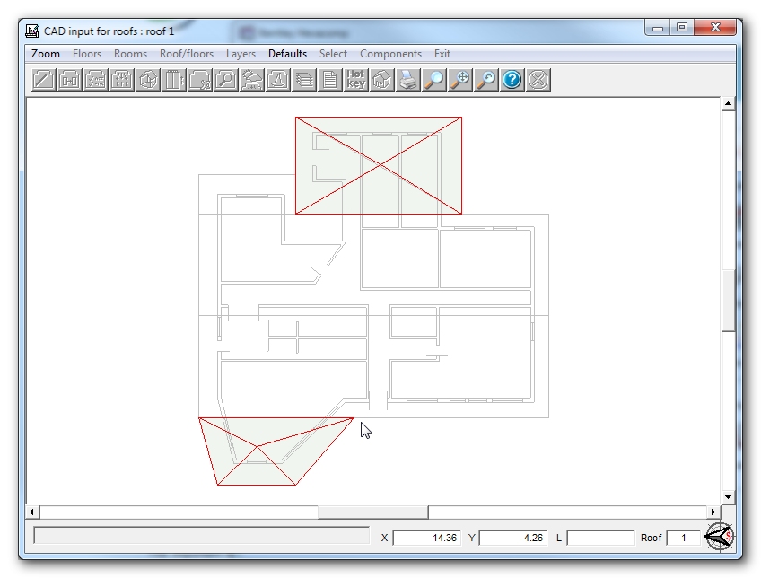Click the horizontal scrollbar thumb
The image size is (761, 578).
click(x=372, y=510)
